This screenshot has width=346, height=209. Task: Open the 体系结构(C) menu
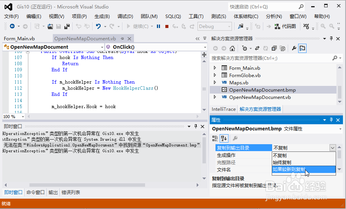coord(246,16)
